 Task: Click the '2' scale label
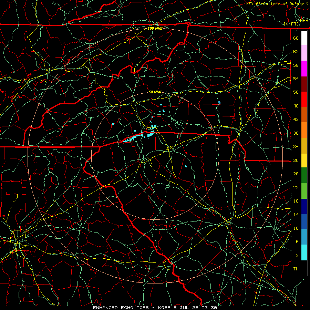pos(297,256)
